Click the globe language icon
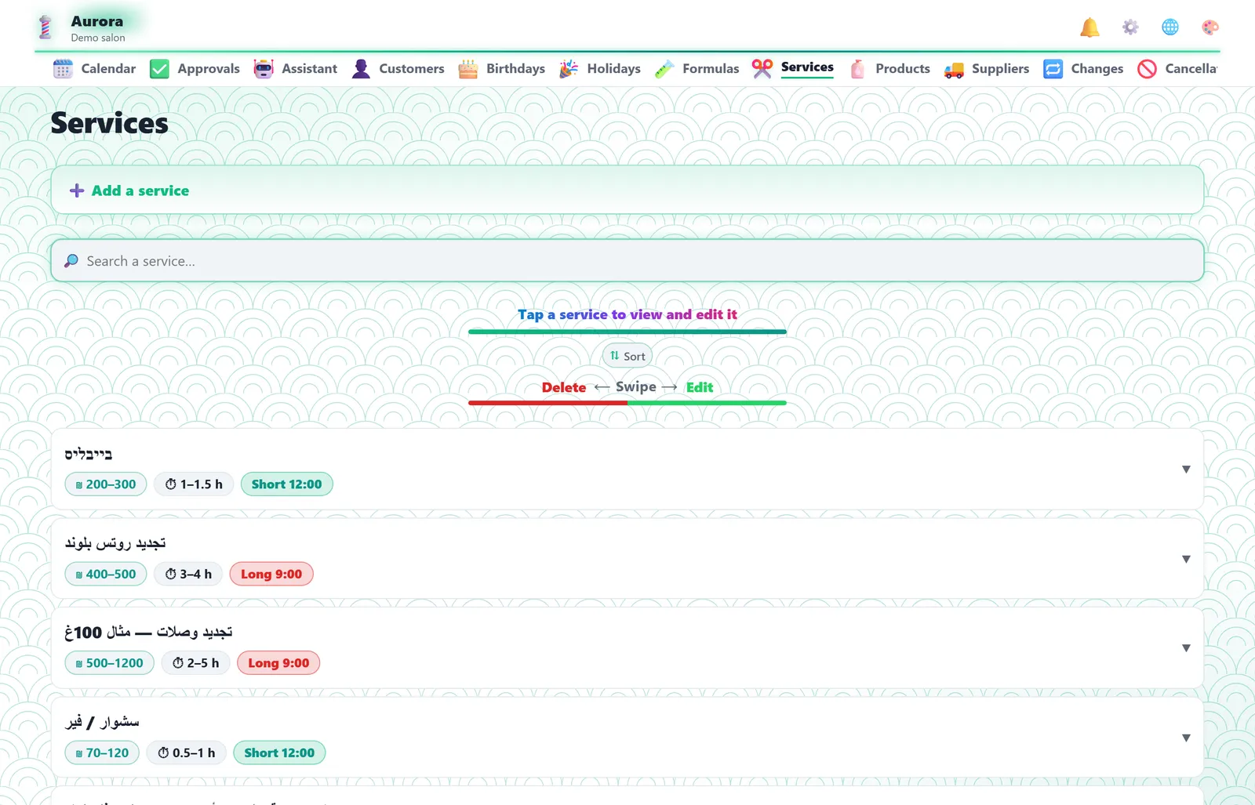Image resolution: width=1255 pixels, height=805 pixels. pyautogui.click(x=1170, y=27)
